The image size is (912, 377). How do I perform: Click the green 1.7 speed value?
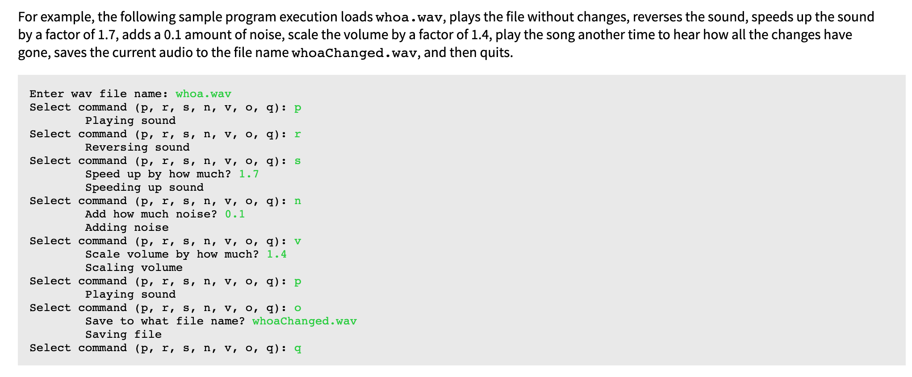tap(249, 174)
